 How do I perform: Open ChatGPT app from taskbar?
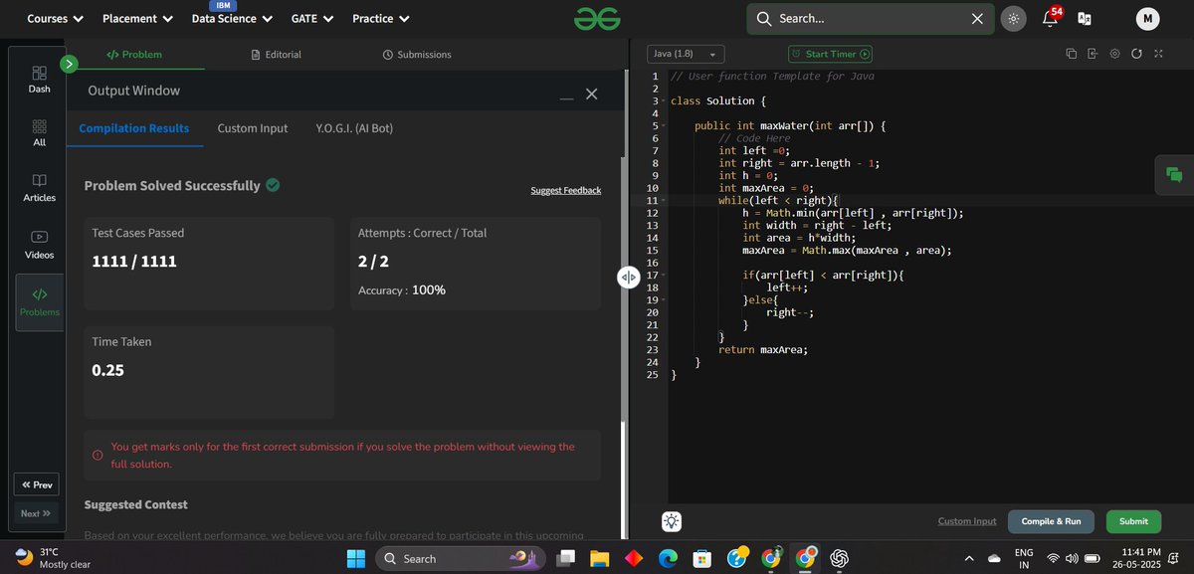(839, 558)
